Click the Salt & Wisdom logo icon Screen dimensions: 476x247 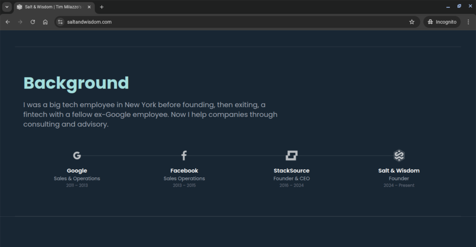point(399,156)
